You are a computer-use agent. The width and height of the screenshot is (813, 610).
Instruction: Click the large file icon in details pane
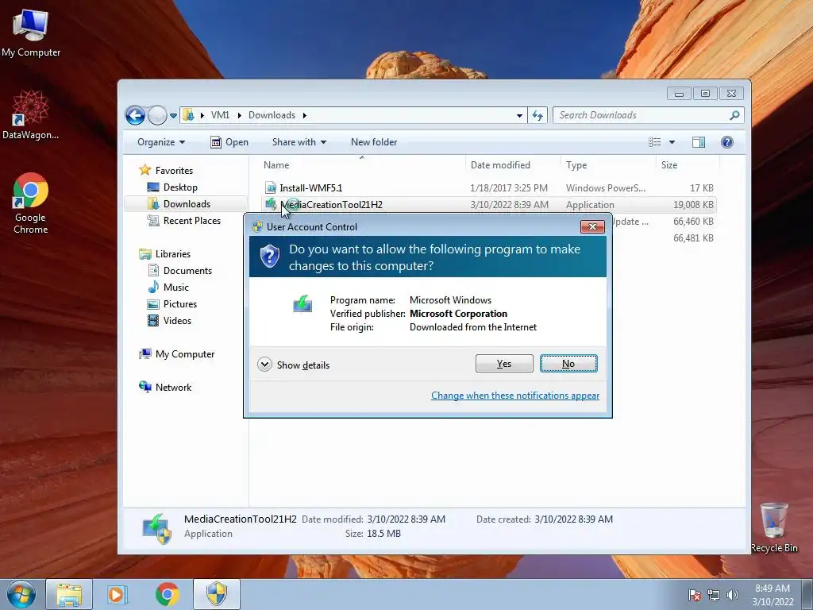point(156,528)
